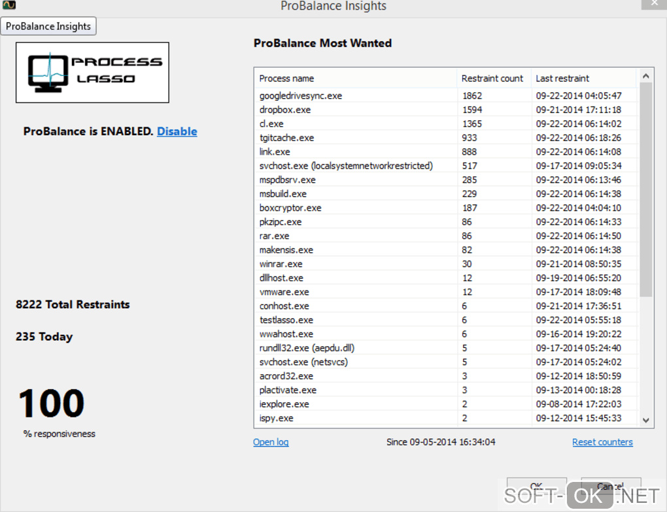Click the vertical scrollbar thumb of the list
This screenshot has height=512, width=667.
point(645,190)
